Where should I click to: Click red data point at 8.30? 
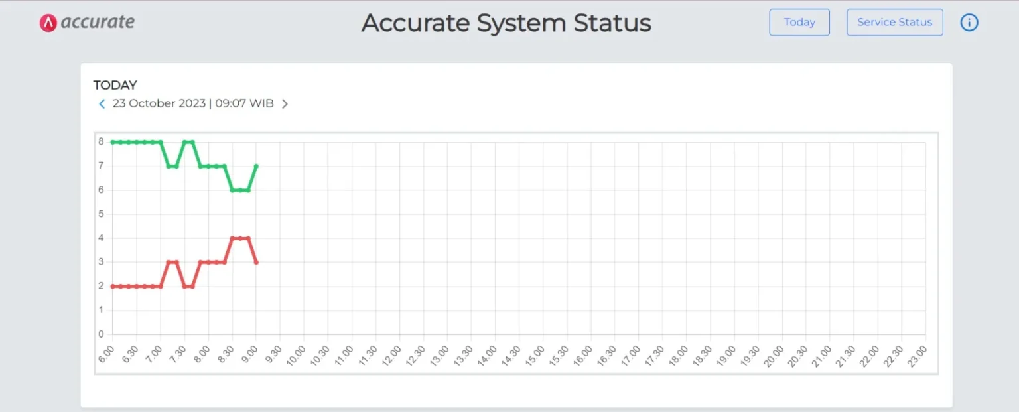pos(232,238)
